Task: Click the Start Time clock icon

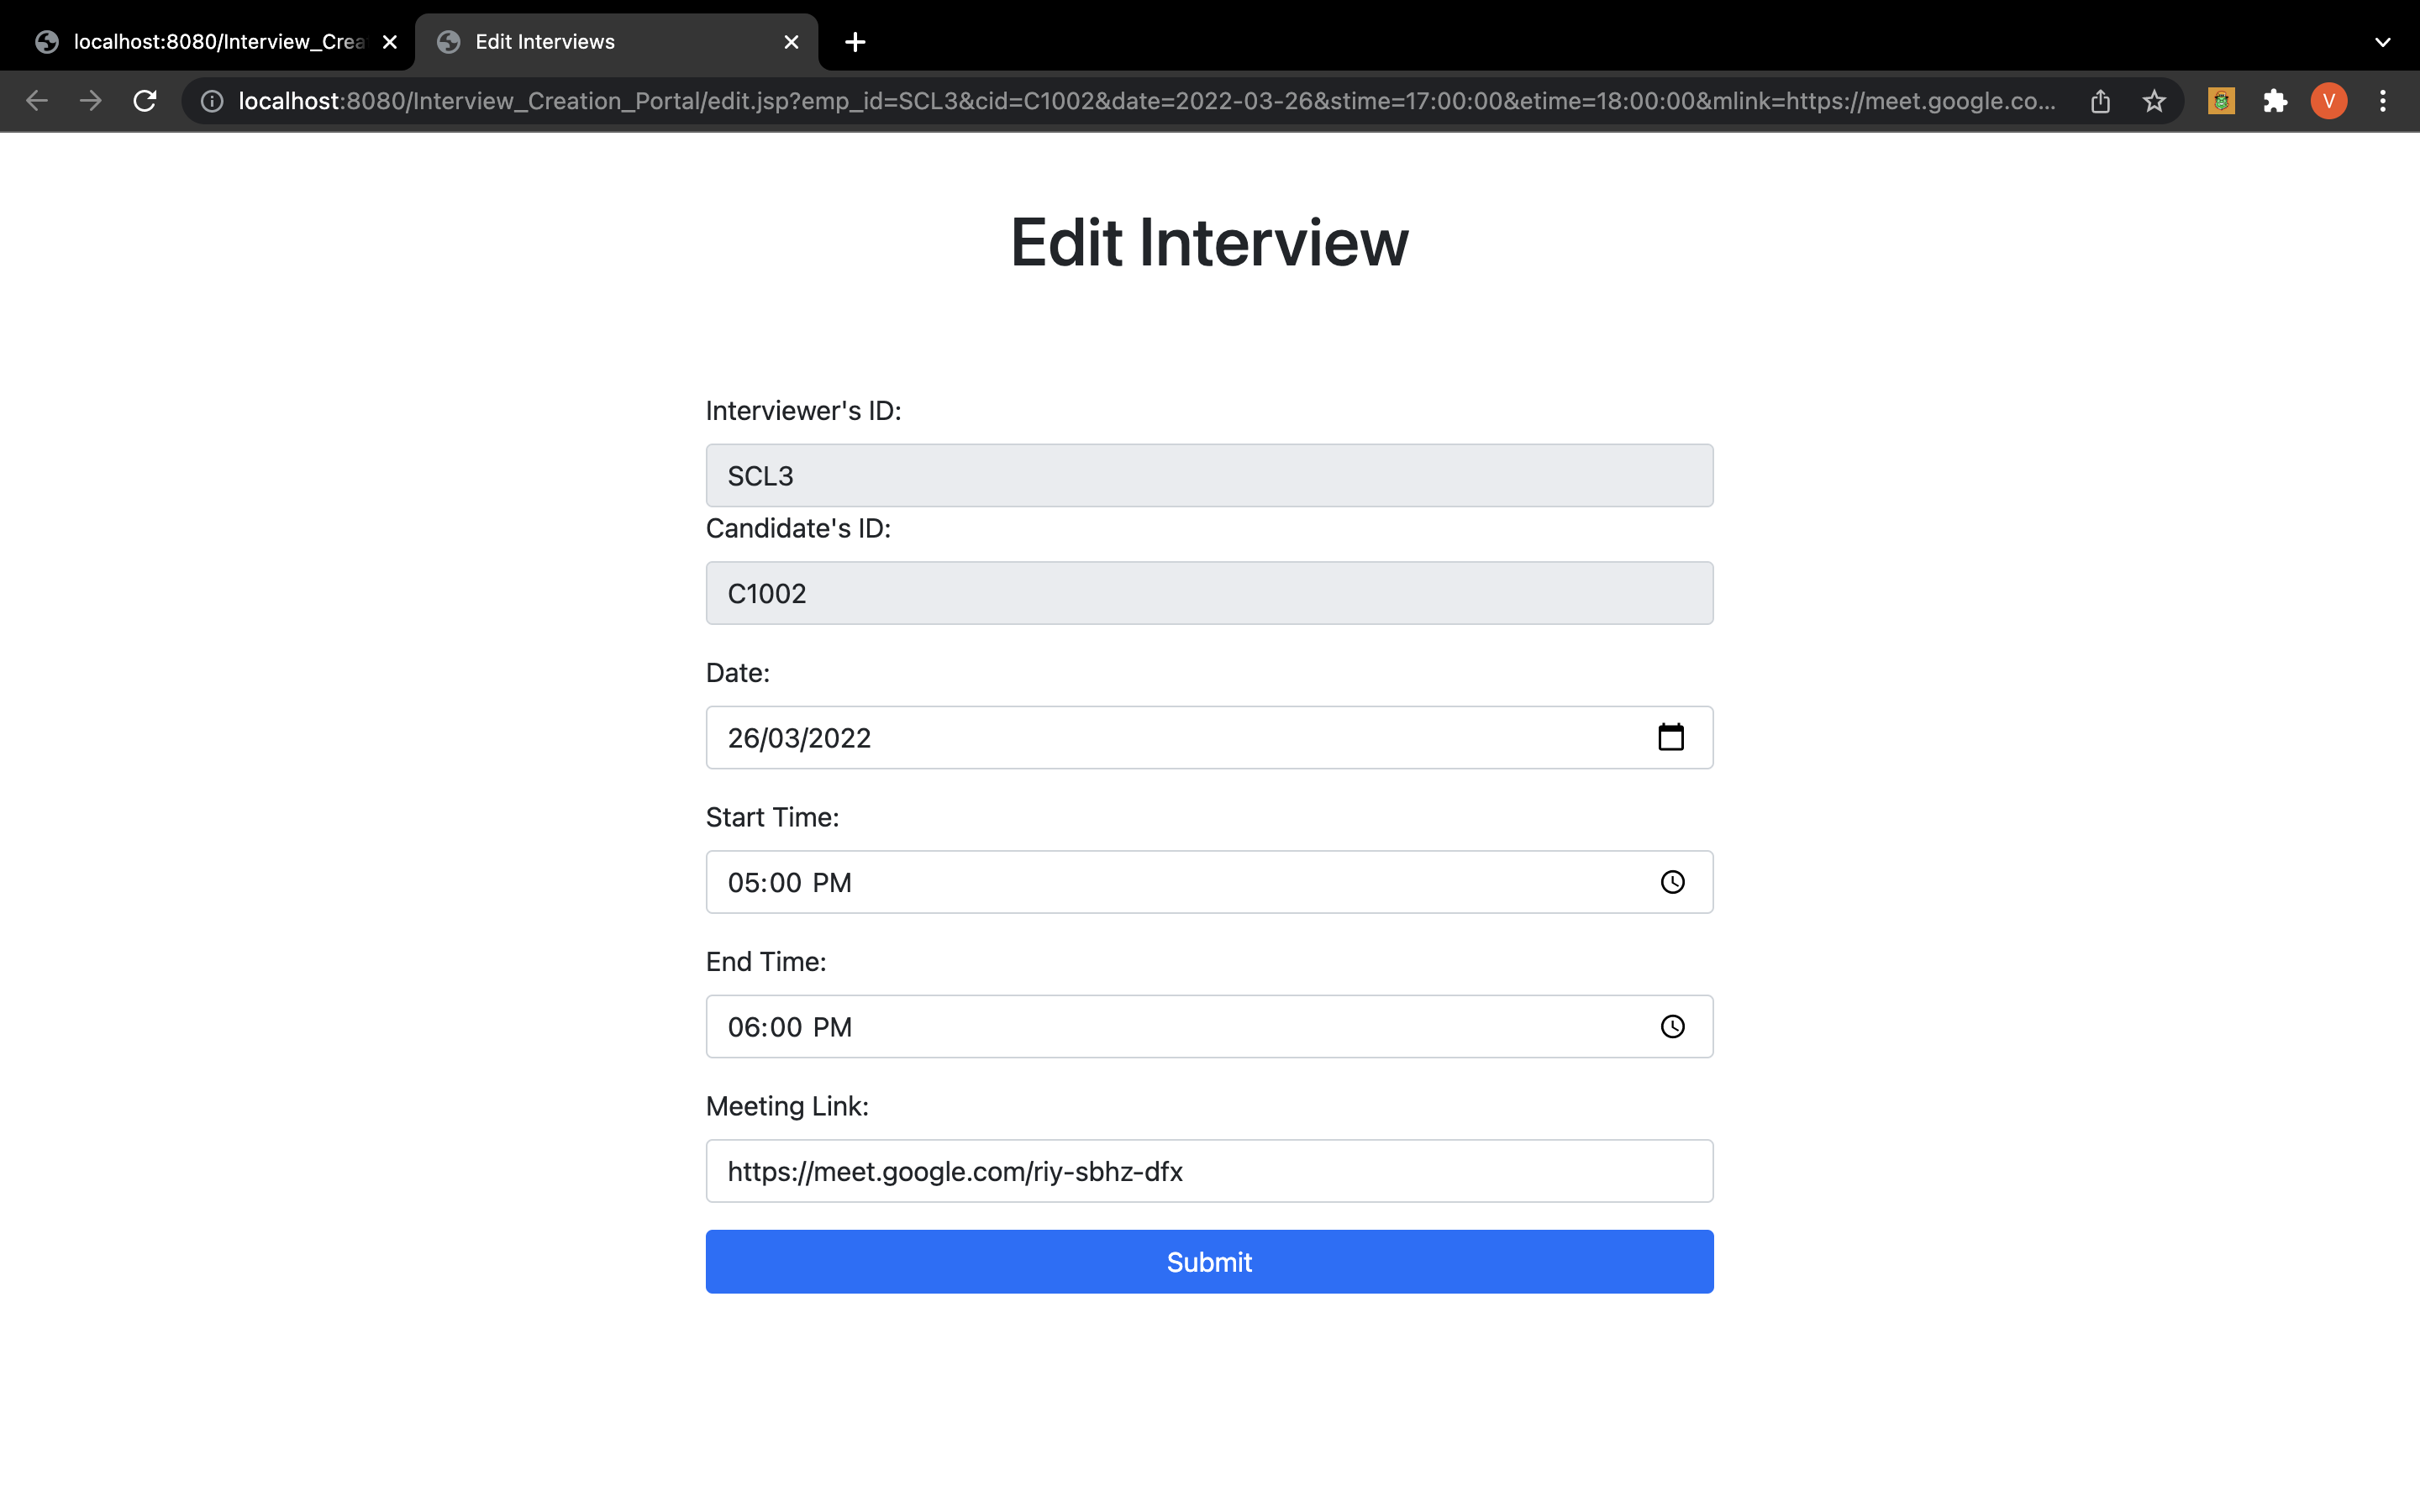Action: 1672,882
